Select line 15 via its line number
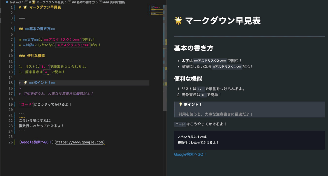 [x=11, y=83]
